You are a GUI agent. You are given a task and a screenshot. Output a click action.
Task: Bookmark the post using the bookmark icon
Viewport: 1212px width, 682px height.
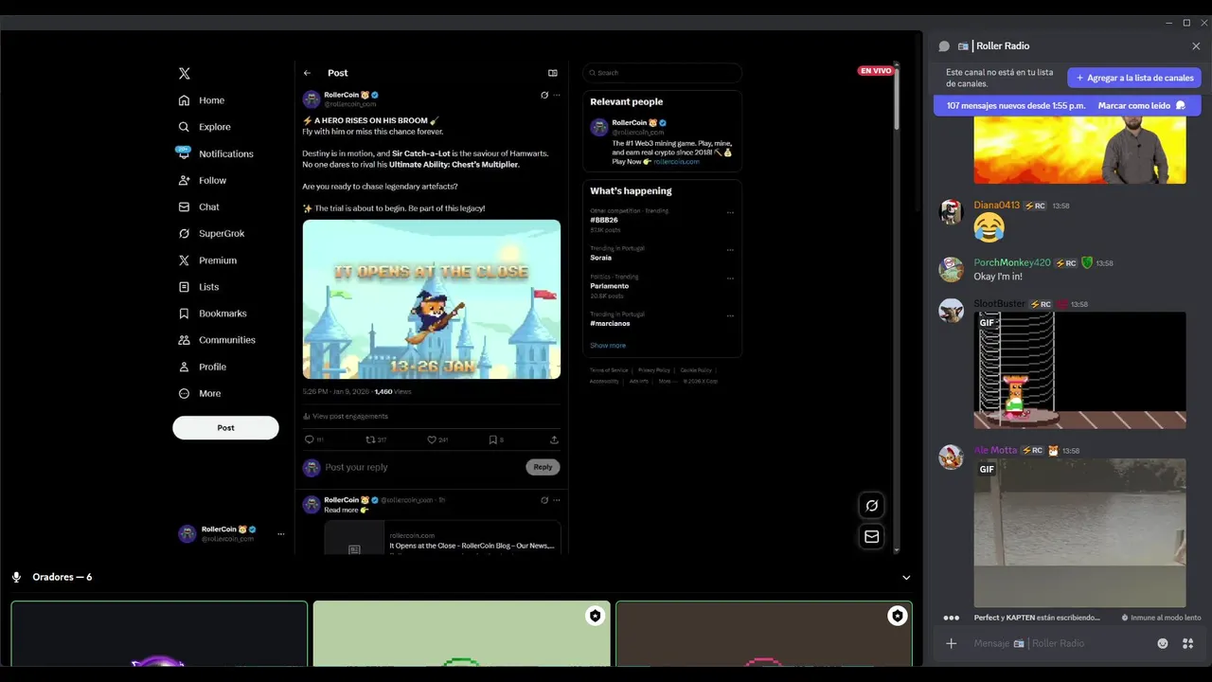(492, 440)
